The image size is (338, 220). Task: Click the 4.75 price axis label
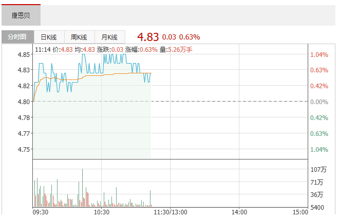tap(23, 149)
